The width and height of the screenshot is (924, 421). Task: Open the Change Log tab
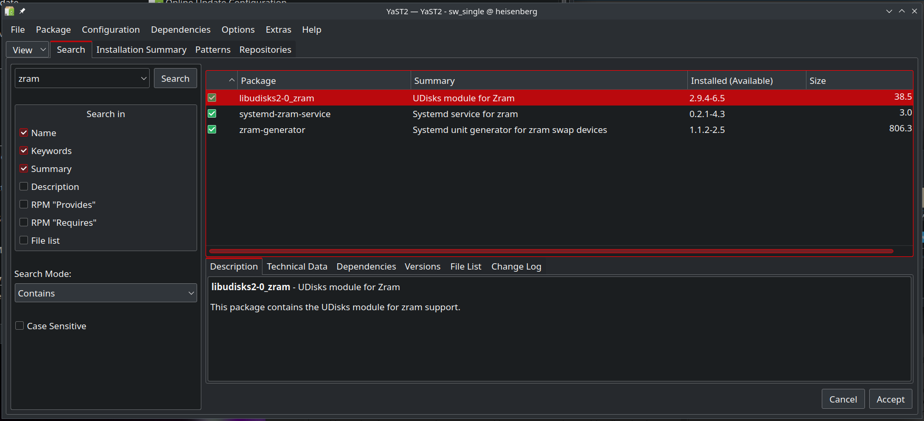(517, 266)
